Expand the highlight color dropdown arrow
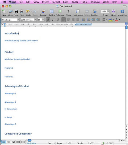This screenshot has height=145, width=128. 113,20
